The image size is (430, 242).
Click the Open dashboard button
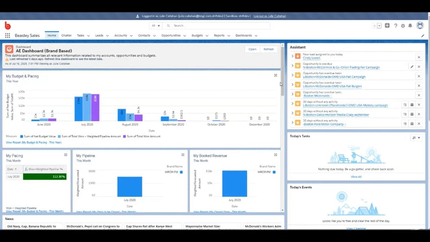pos(252,49)
